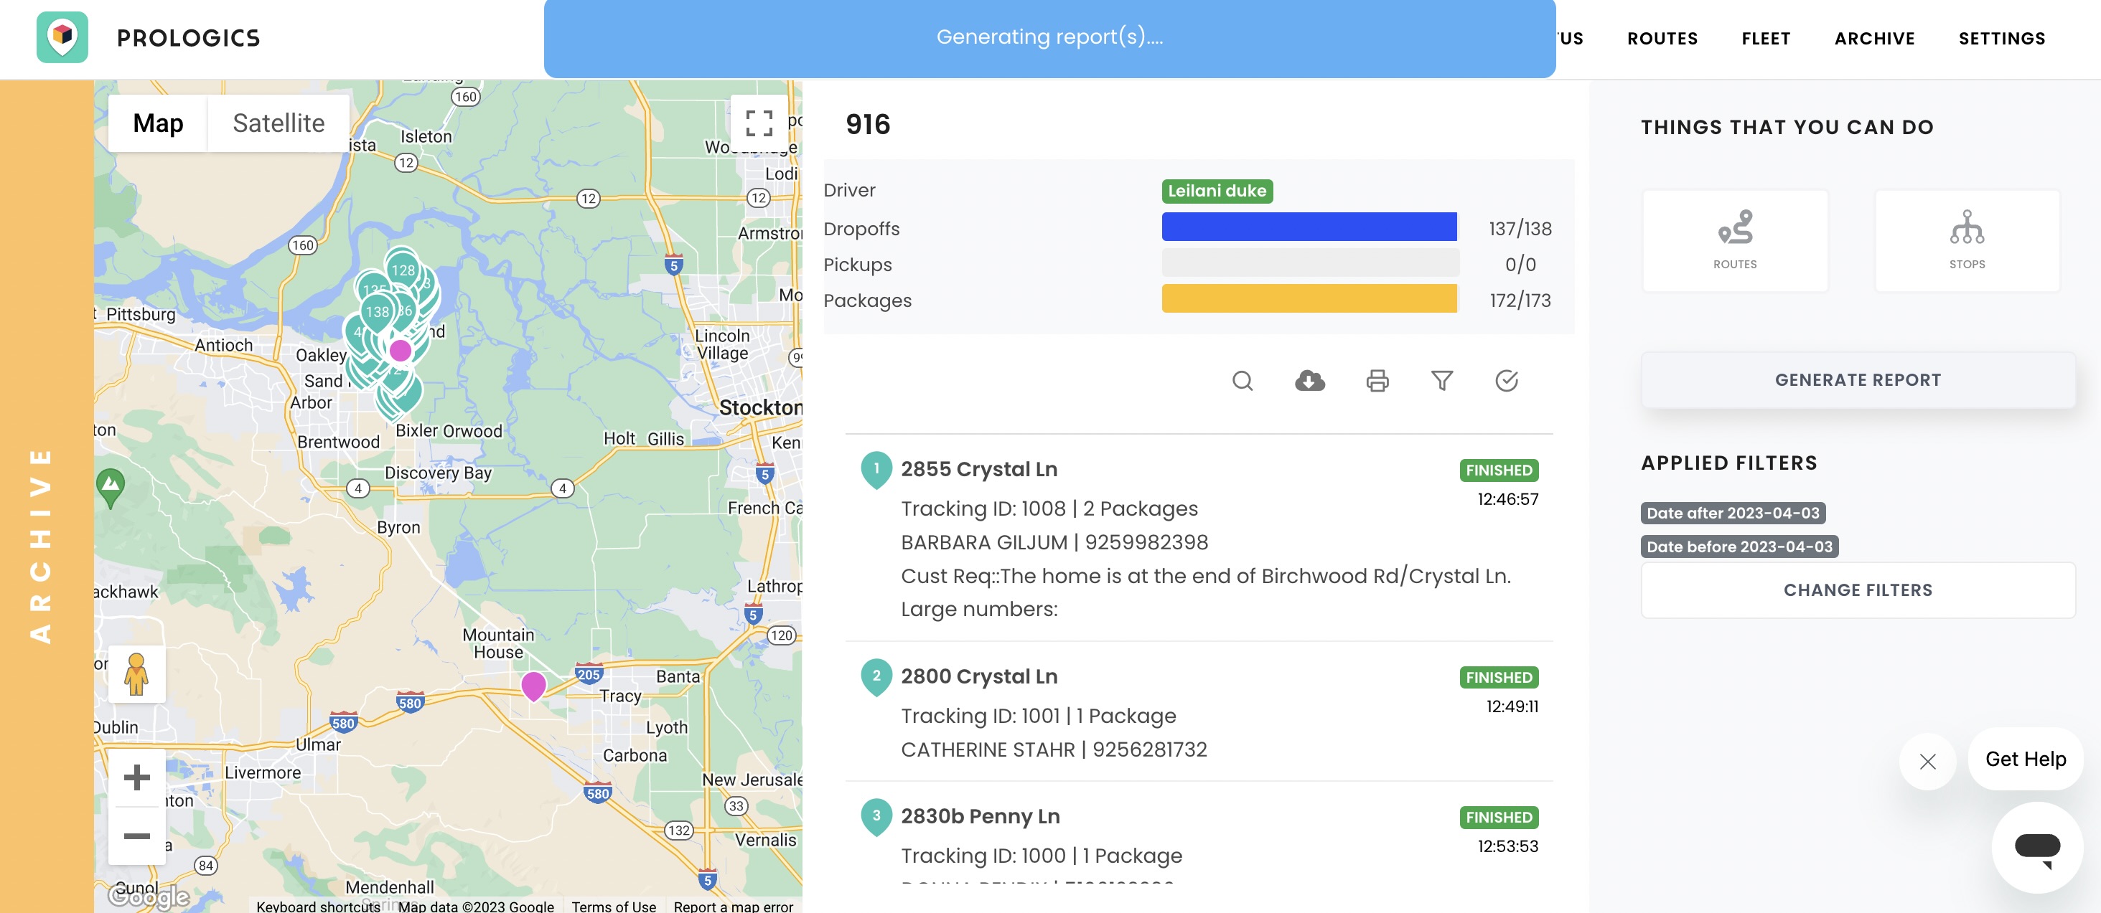The height and width of the screenshot is (913, 2101).
Task: Open the chat bubble widget
Action: 2036,847
